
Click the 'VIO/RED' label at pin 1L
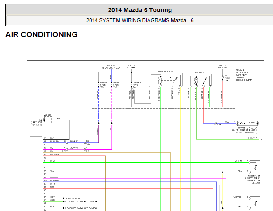click(x=54, y=177)
